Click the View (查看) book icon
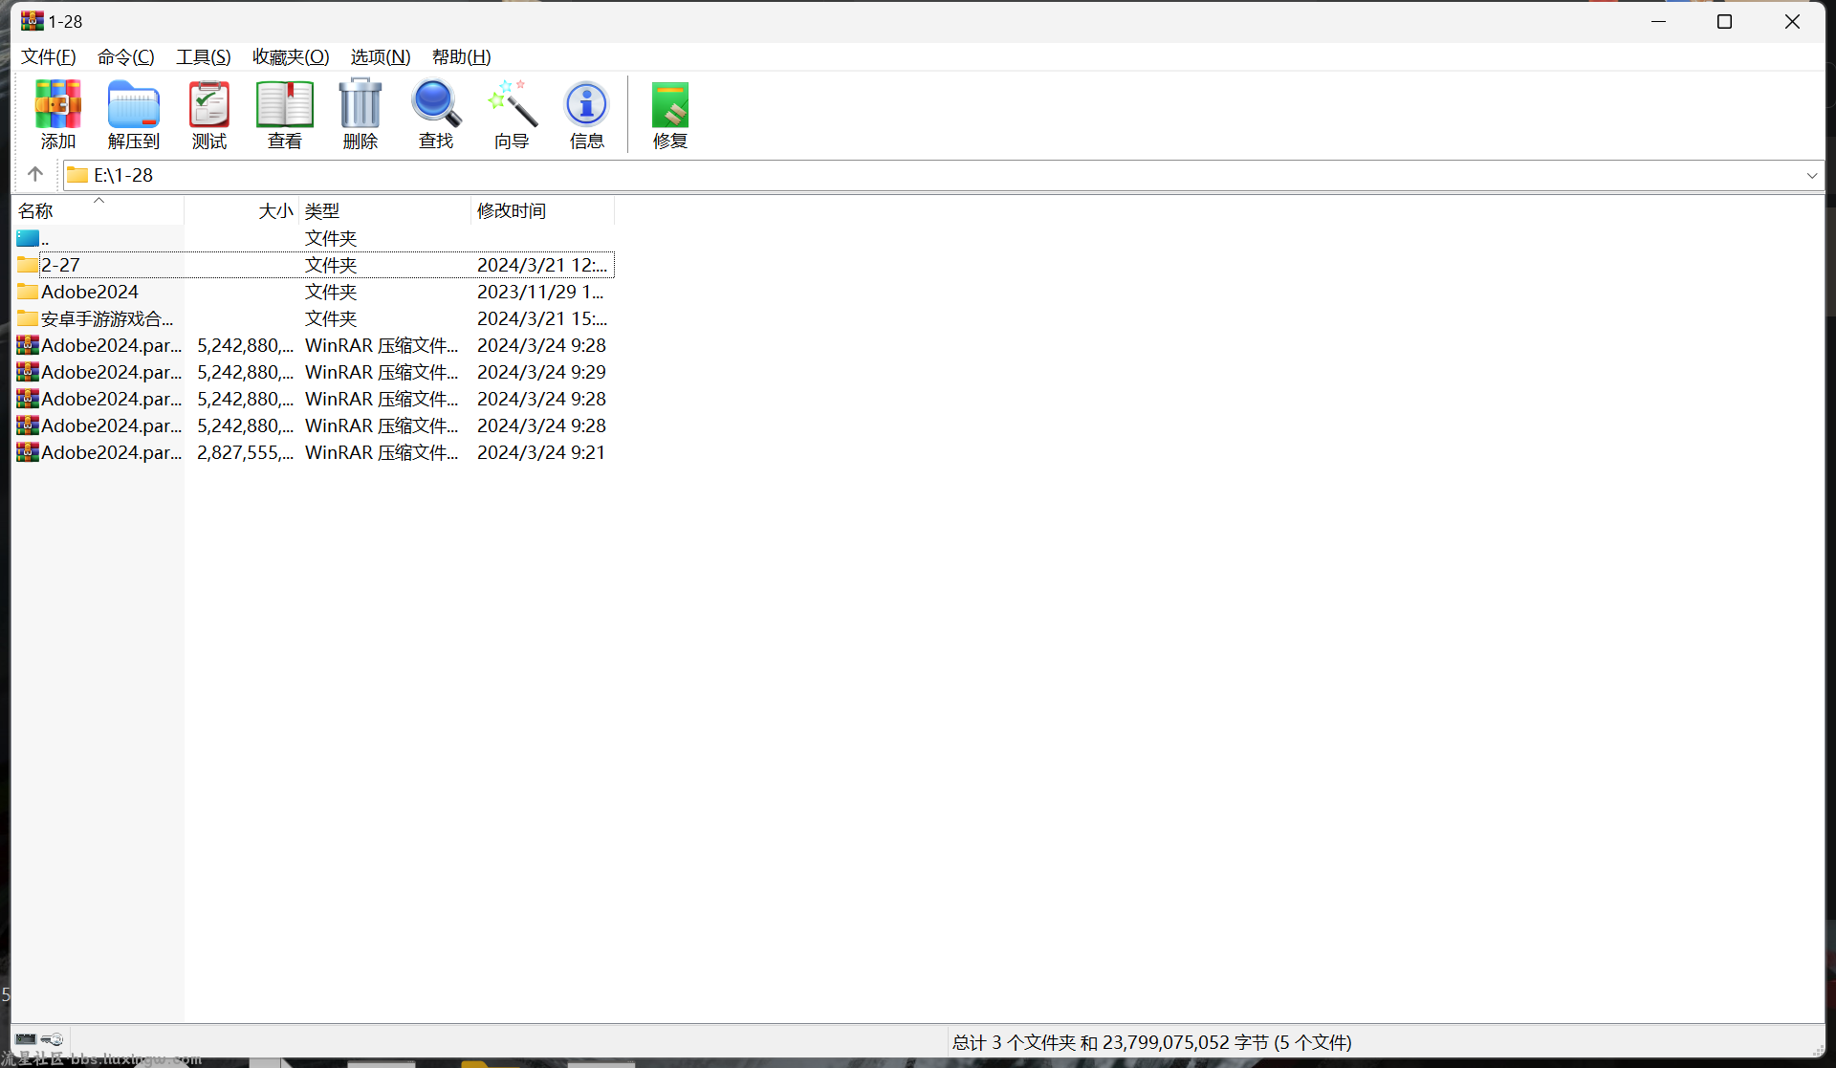This screenshot has width=1836, height=1068. click(285, 104)
